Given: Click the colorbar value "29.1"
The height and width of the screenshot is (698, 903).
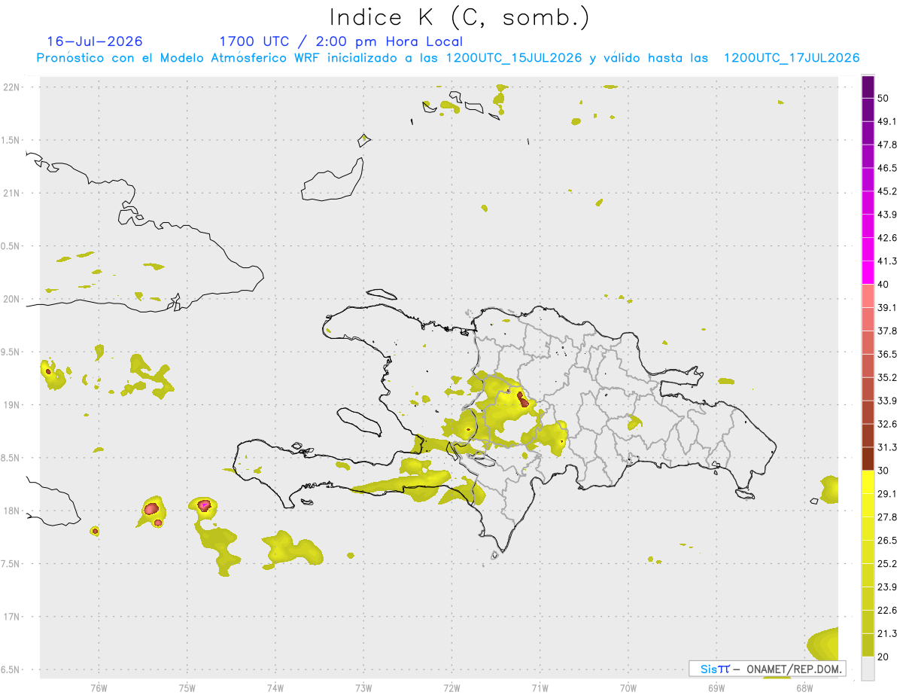Looking at the screenshot, I should point(887,494).
